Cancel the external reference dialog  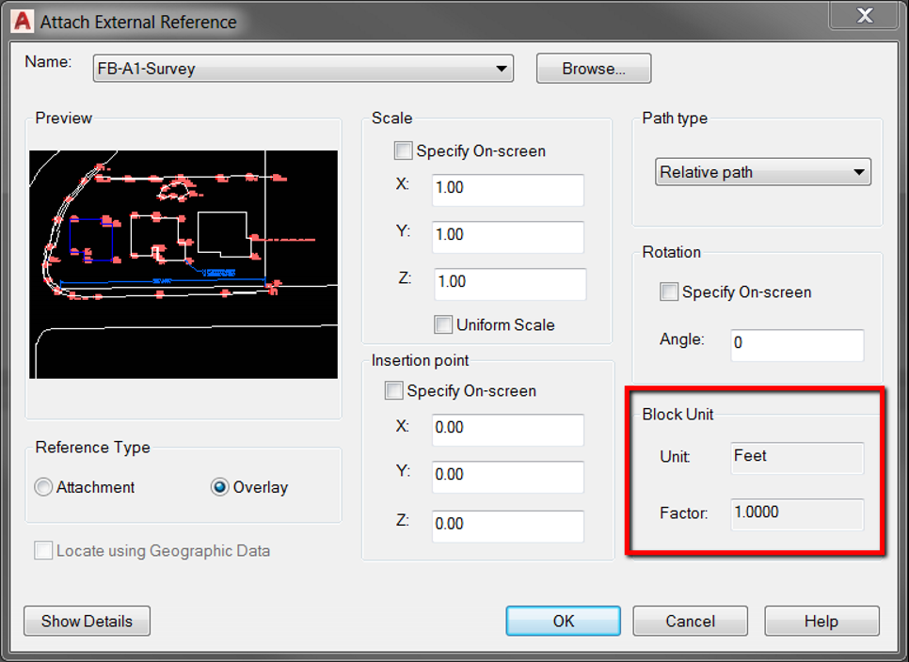690,621
